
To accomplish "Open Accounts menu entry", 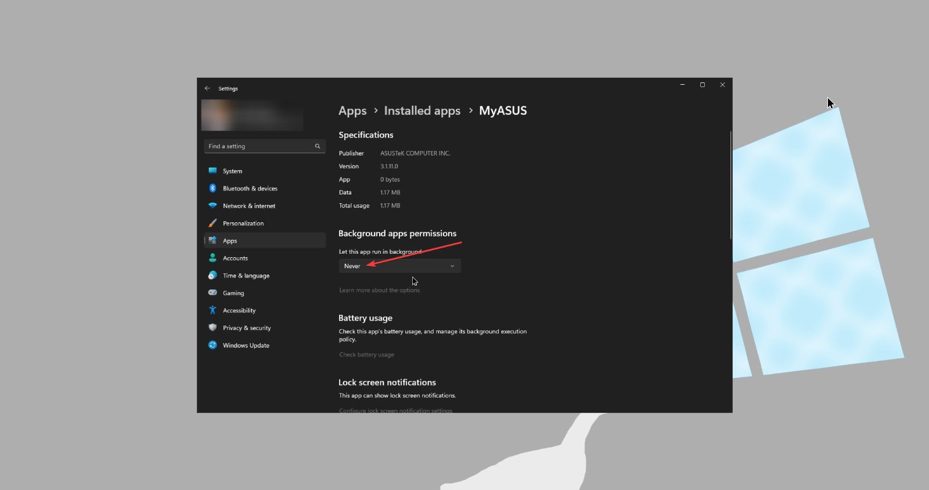I will point(265,258).
